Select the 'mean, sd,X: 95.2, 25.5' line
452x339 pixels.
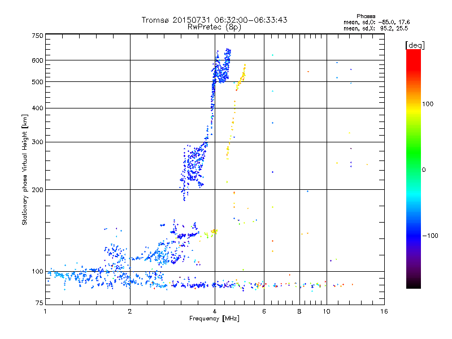376,28
